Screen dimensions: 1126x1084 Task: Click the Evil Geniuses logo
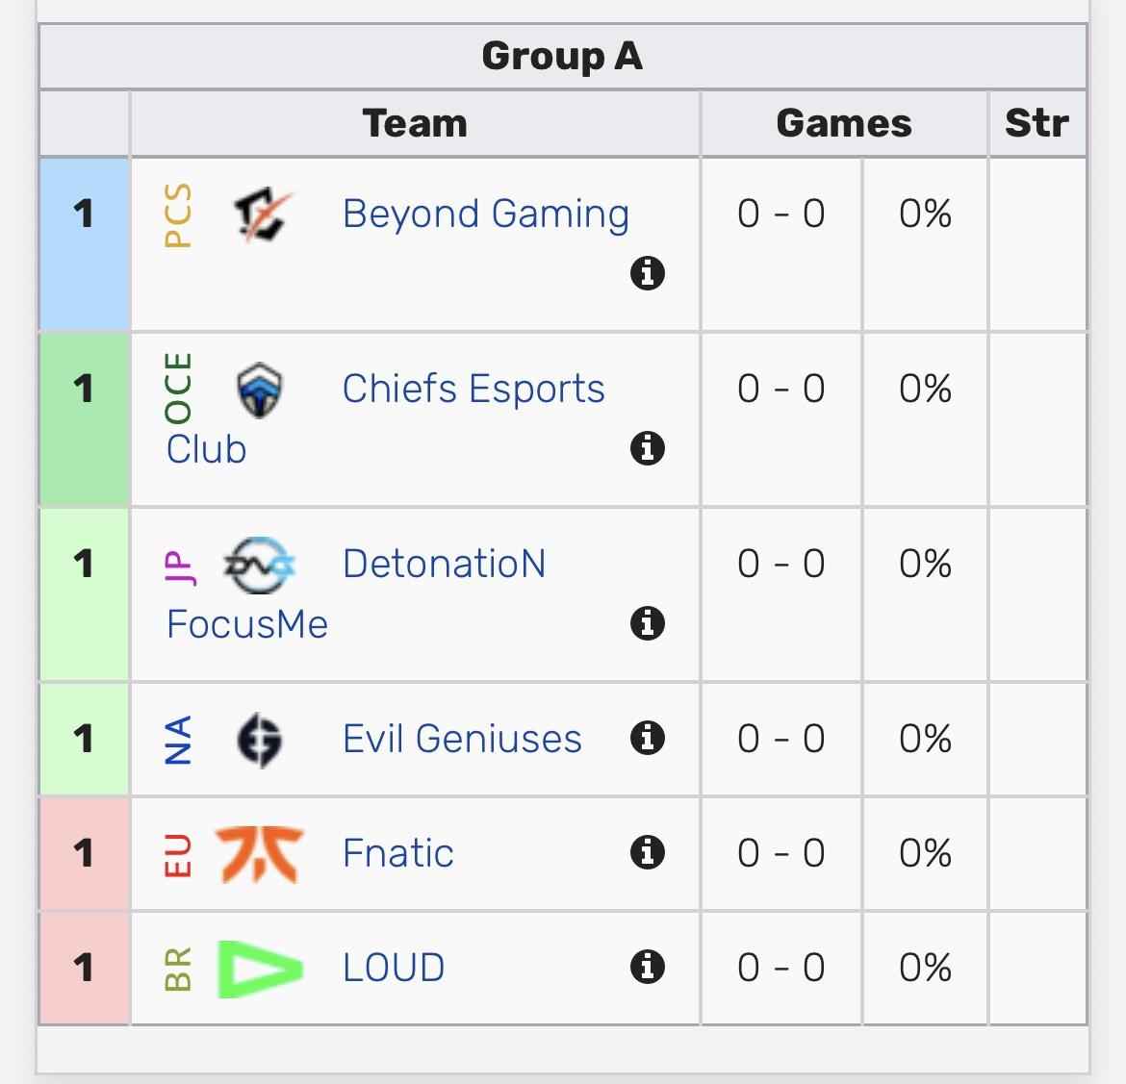[x=259, y=740]
